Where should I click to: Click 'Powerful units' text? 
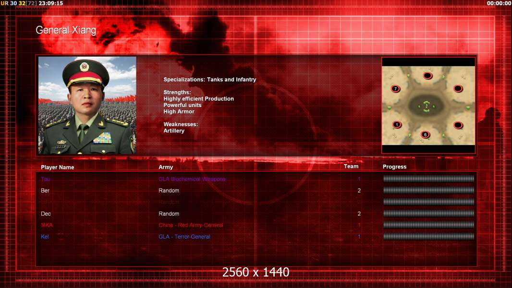point(182,105)
